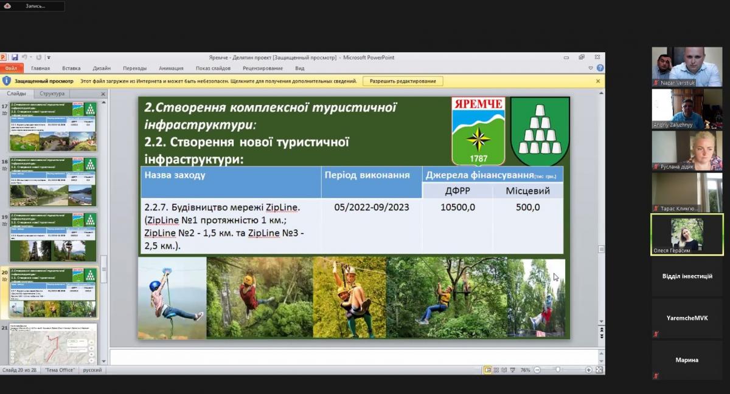730x394 pixels.
Task: Click the Undo arrow icon
Action: coord(24,58)
